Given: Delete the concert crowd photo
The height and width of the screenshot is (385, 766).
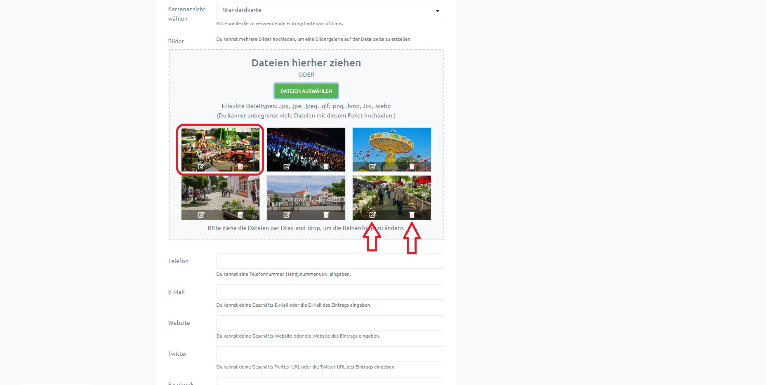Looking at the screenshot, I should (x=326, y=167).
